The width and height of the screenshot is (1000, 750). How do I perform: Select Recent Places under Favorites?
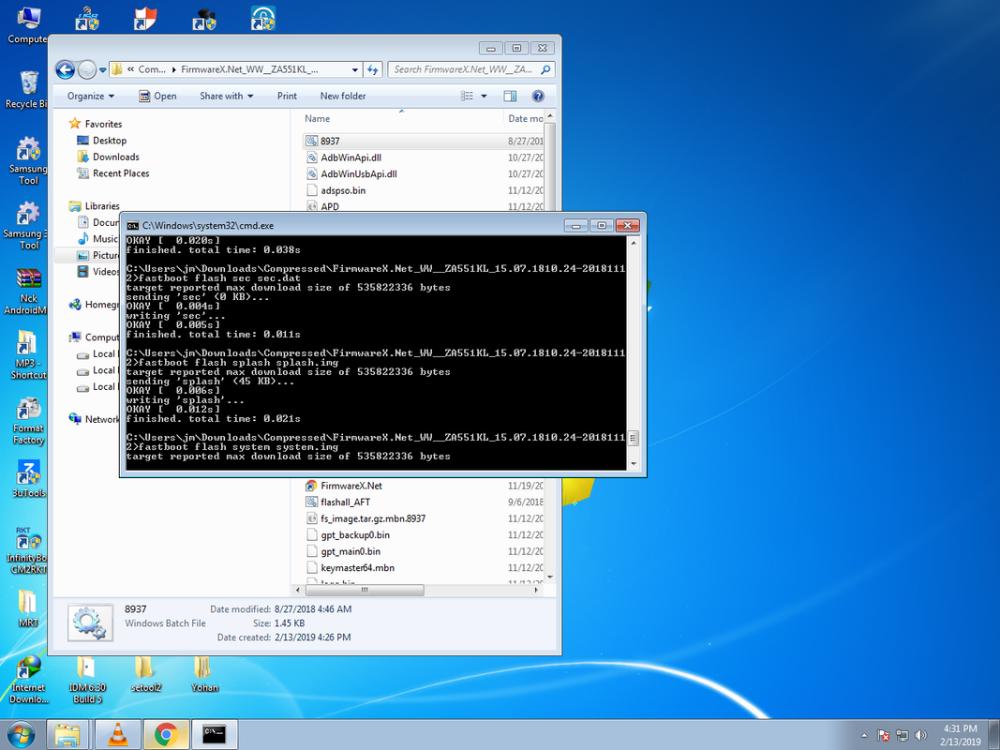coord(112,173)
